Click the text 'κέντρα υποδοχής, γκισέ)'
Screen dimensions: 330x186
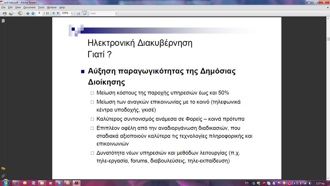[126, 110]
